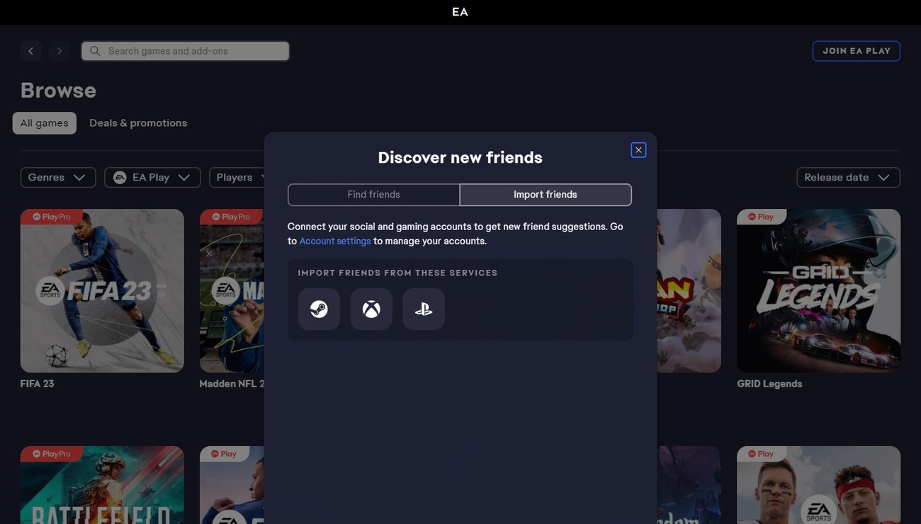Select the Import friends tab
Screen dimensions: 921x524
pyautogui.click(x=545, y=195)
